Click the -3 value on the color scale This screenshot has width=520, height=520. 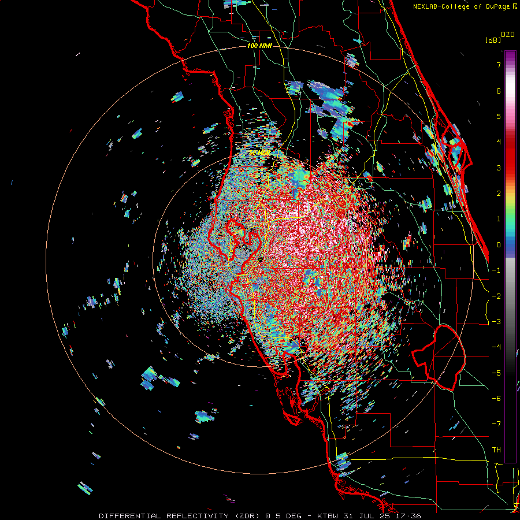pyautogui.click(x=496, y=322)
